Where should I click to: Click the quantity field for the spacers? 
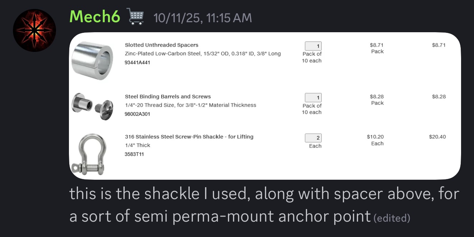coord(313,46)
